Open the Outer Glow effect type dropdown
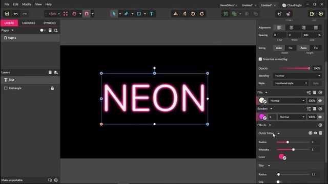The width and height of the screenshot is (328, 184). click(x=278, y=133)
